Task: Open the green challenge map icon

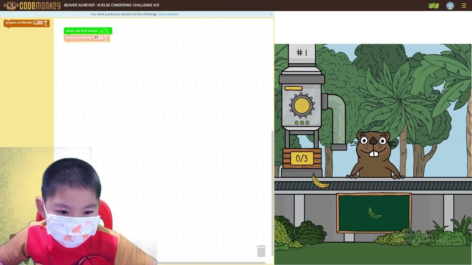Action: [x=434, y=6]
